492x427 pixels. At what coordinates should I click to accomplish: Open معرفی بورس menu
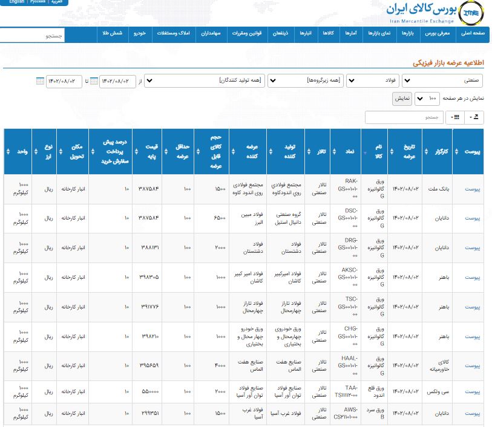tap(437, 33)
